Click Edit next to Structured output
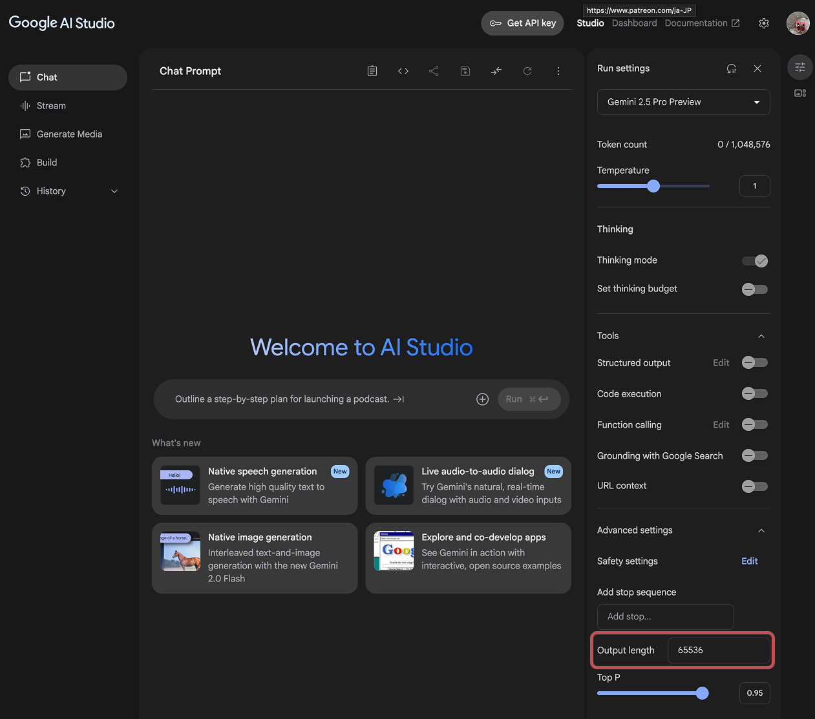Screen dimensions: 815x719 pyautogui.click(x=721, y=363)
